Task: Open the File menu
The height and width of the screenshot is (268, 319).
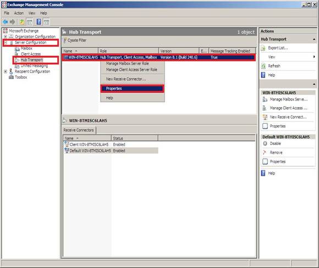Action: tap(7, 13)
